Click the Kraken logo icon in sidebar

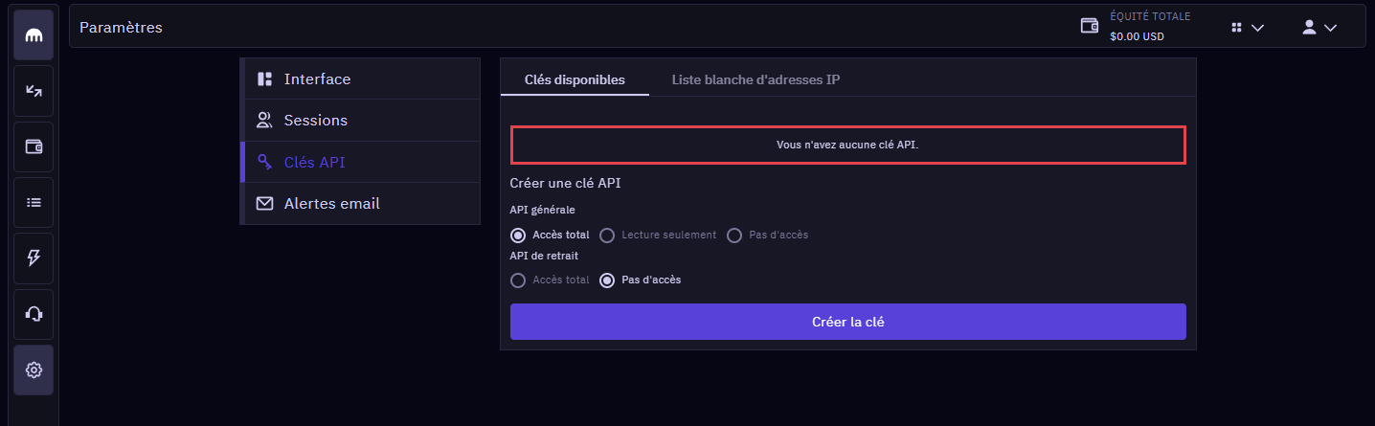point(34,35)
